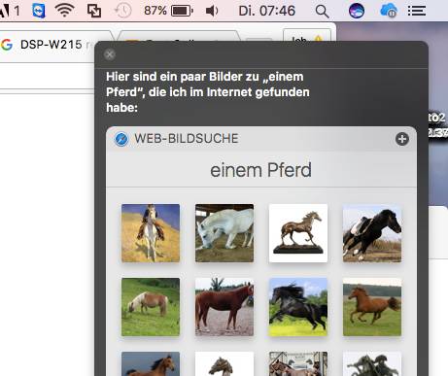Open the bay horse against blue sky

151,363
